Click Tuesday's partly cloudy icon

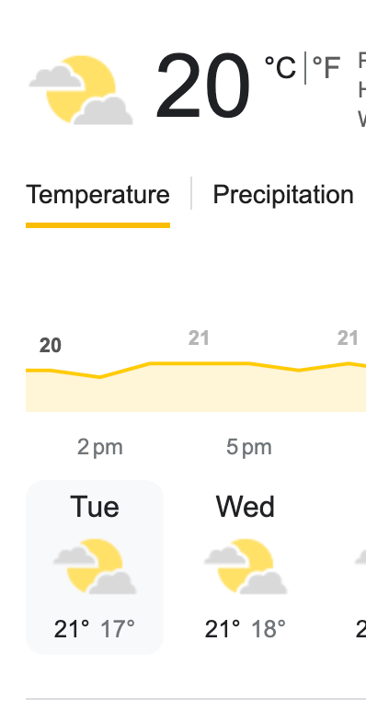95,567
